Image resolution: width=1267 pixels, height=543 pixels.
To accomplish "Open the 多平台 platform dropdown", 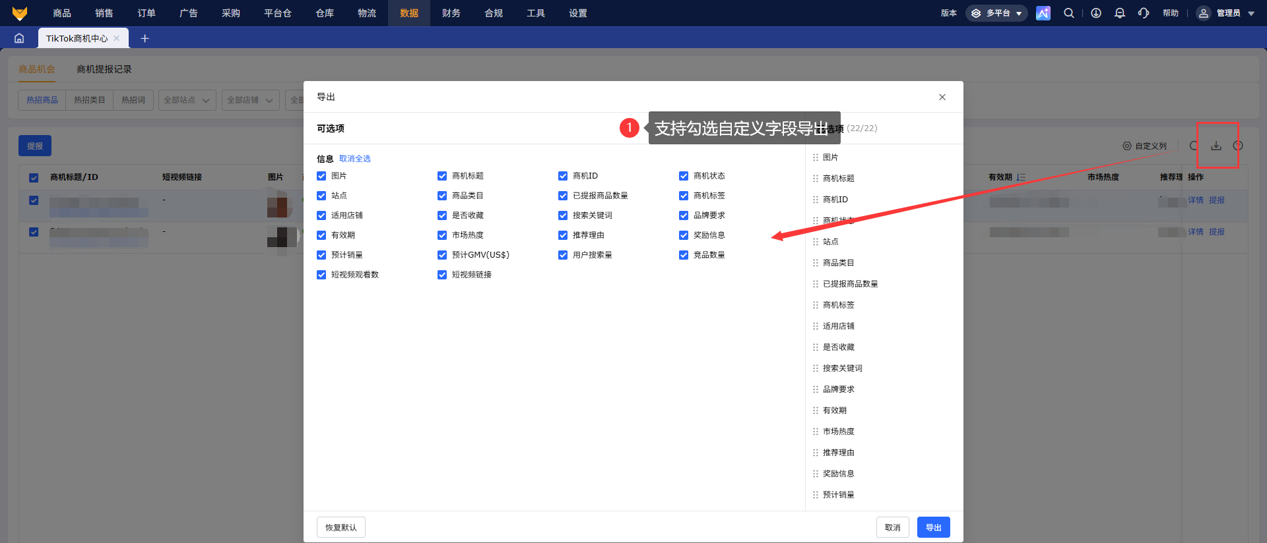I will click(996, 13).
